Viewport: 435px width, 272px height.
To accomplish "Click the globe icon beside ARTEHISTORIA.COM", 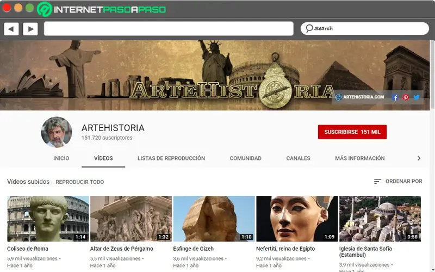I will coord(338,97).
